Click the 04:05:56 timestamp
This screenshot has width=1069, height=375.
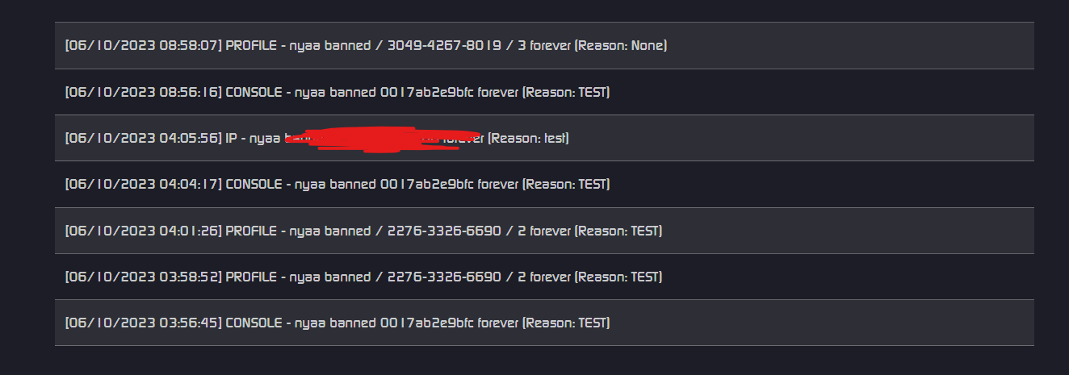coord(144,139)
